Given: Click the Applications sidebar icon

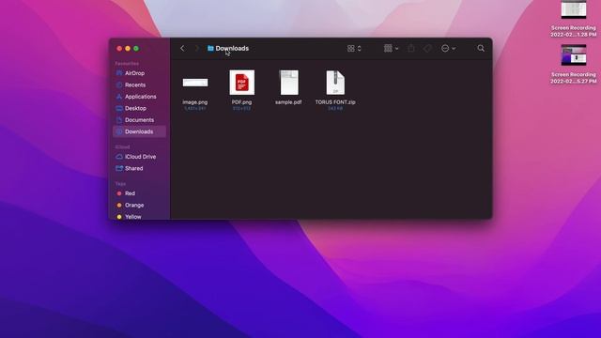Looking at the screenshot, I should pos(119,97).
